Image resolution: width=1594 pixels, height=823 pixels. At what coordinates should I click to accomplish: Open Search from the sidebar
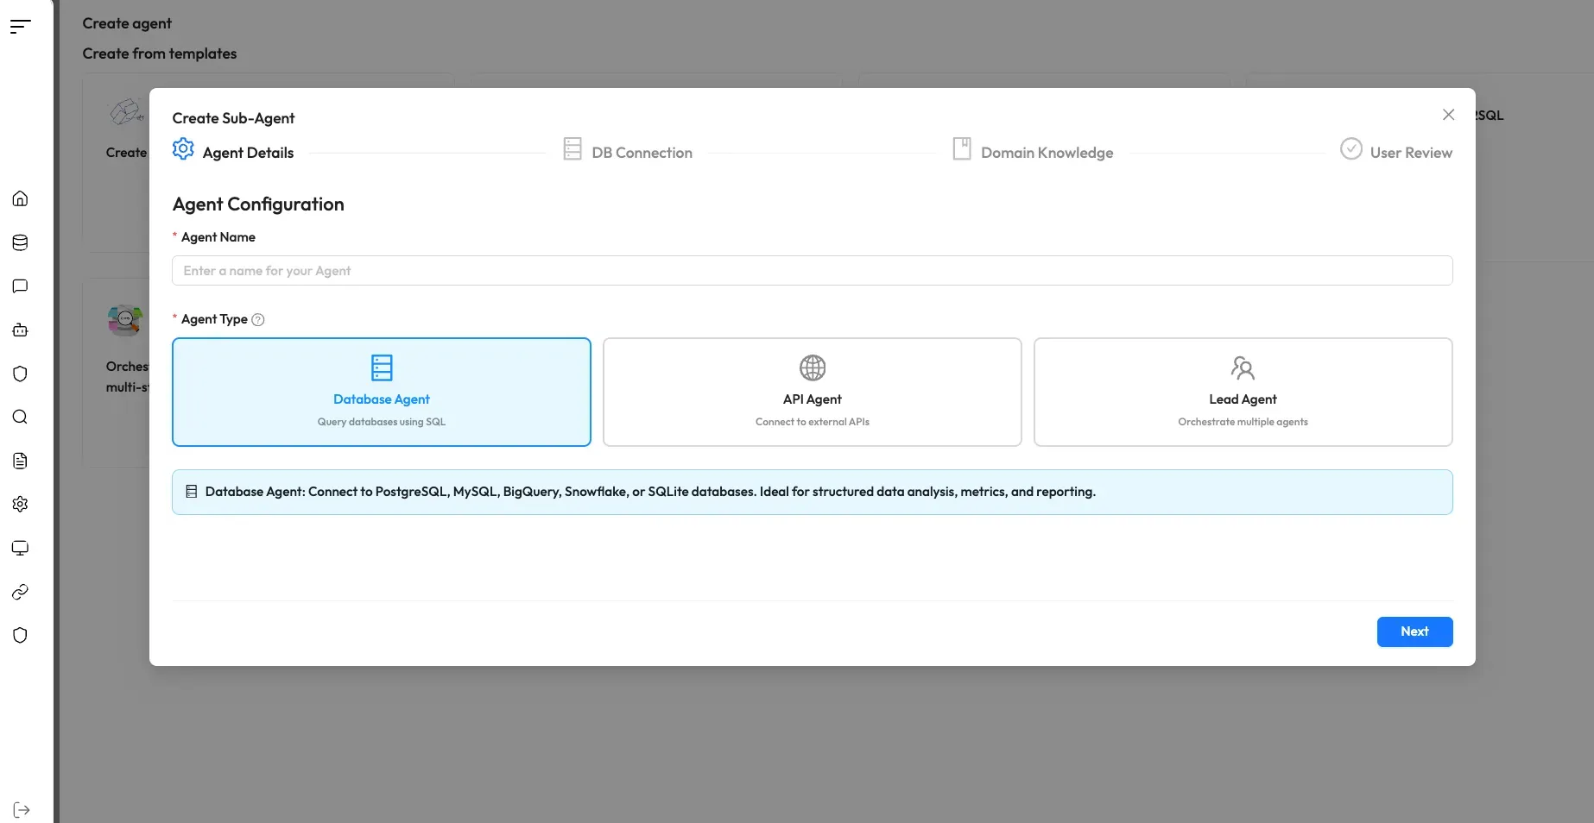point(19,418)
